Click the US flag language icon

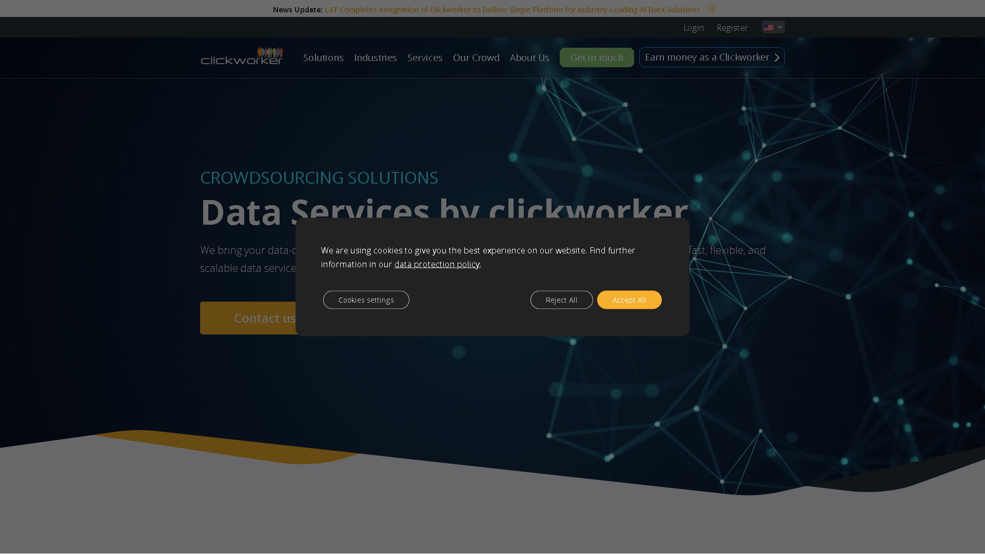[x=769, y=27]
